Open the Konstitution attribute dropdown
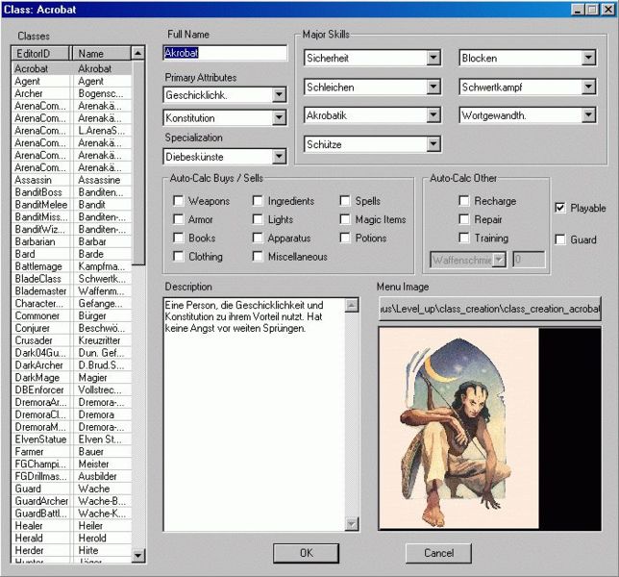 [x=279, y=117]
